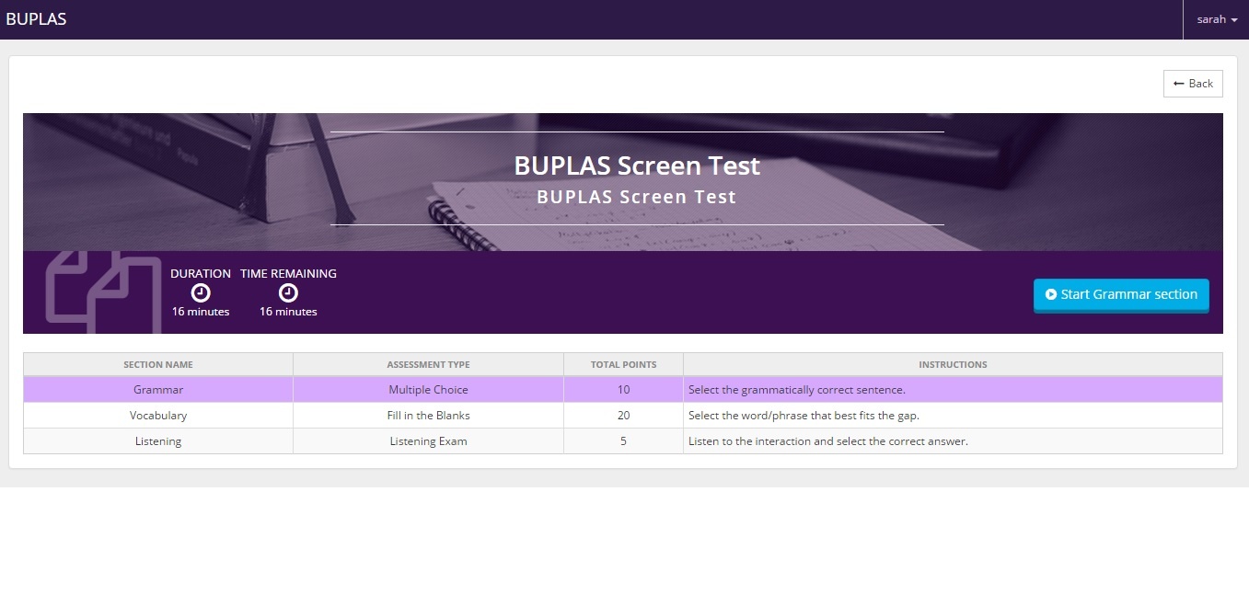
Task: Click the Back button
Action: click(1193, 84)
